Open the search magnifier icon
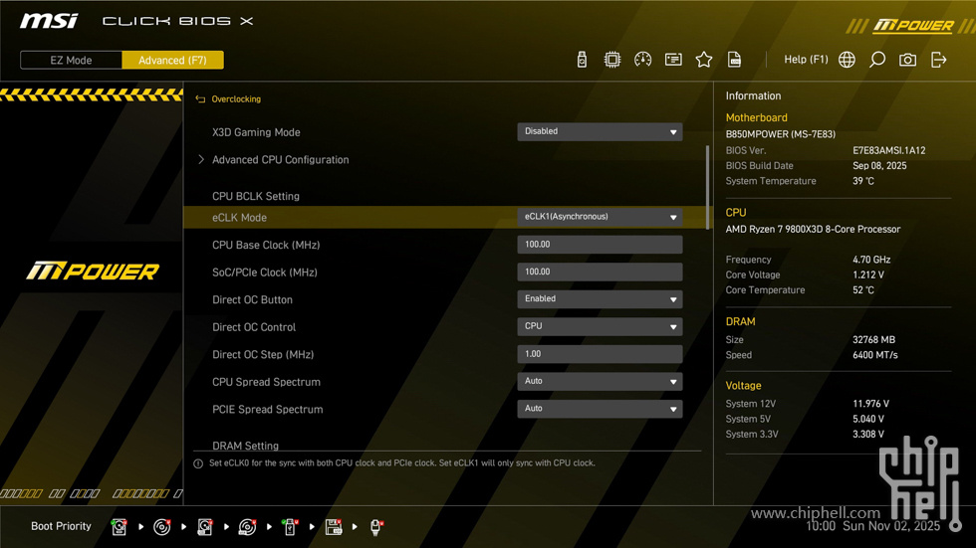Viewport: 976px width, 548px height. click(x=877, y=60)
